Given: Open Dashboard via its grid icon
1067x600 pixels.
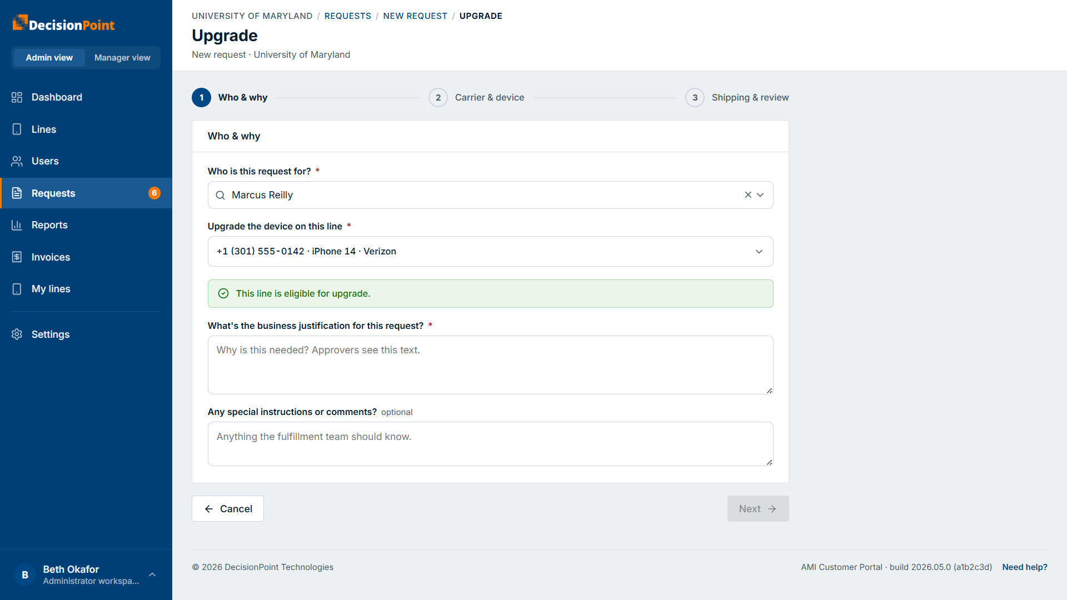Looking at the screenshot, I should [x=17, y=97].
